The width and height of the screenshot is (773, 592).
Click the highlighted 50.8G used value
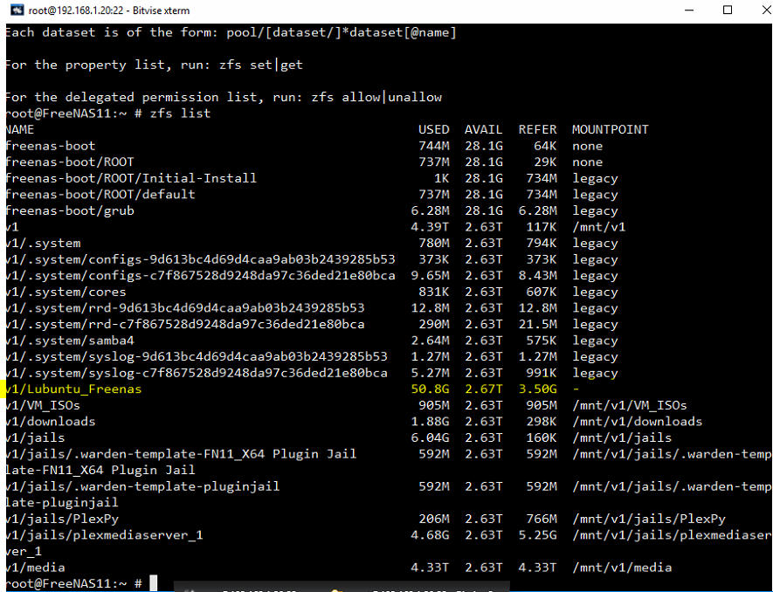(x=430, y=389)
